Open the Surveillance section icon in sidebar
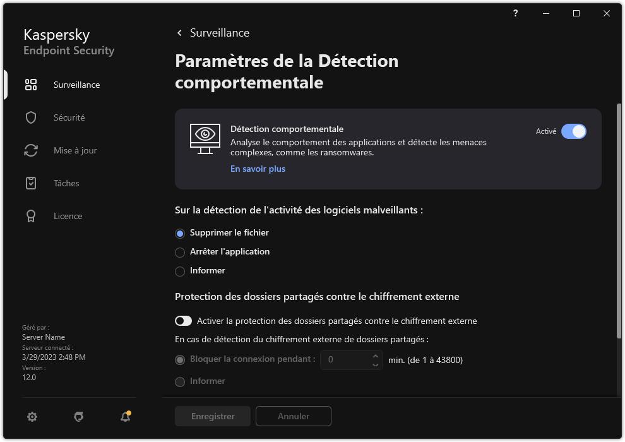The image size is (625, 442). [31, 84]
